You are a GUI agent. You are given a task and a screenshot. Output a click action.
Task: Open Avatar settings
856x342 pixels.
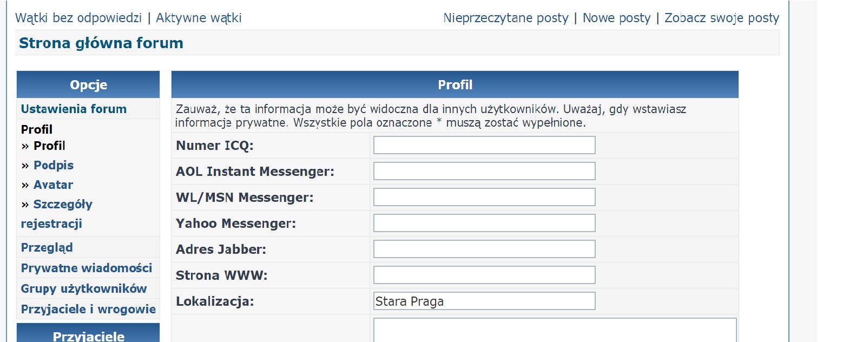tap(53, 185)
